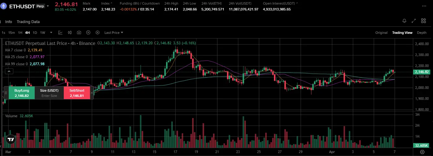Open the time axis settings gear
Screen dimensions: 433x156
click(x=422, y=152)
